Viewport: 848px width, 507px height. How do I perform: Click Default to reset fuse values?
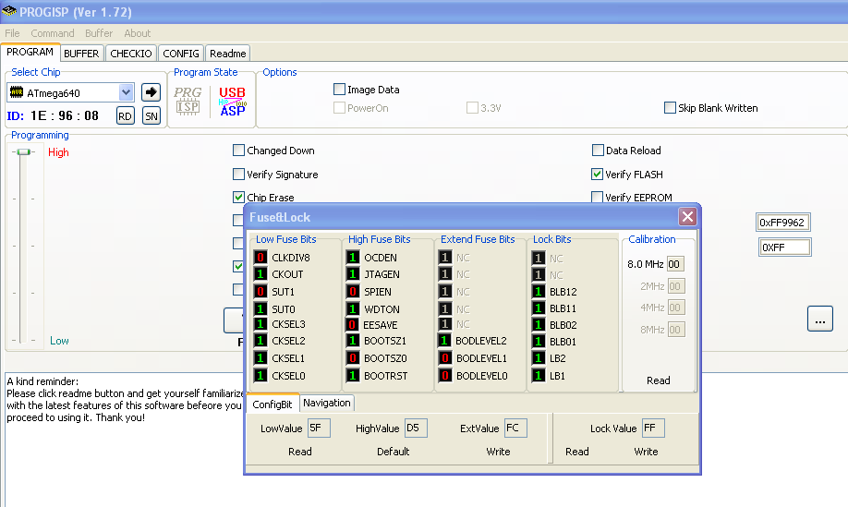[x=394, y=452]
